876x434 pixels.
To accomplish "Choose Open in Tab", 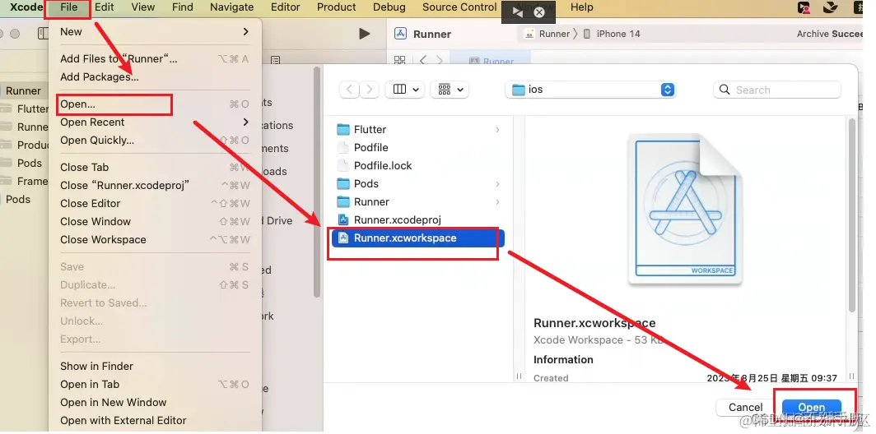I will [155, 385].
